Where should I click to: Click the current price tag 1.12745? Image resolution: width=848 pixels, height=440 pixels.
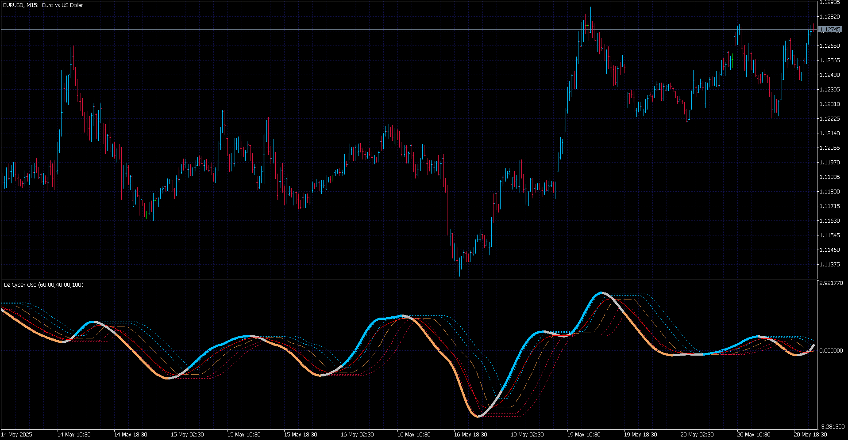(x=830, y=30)
